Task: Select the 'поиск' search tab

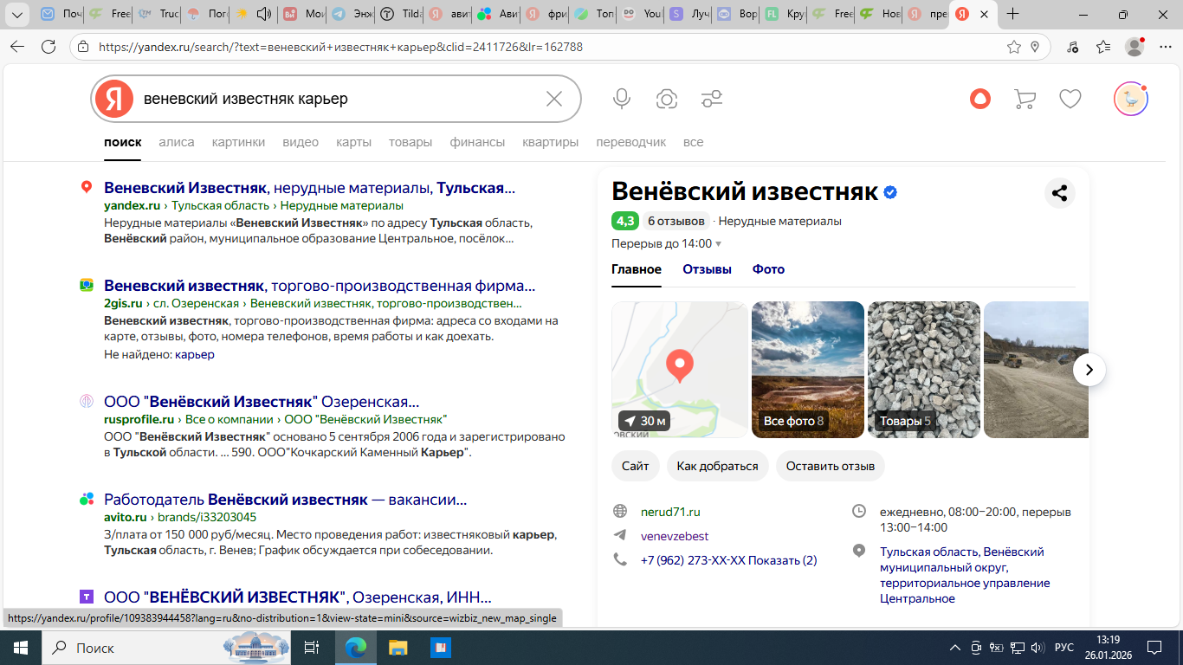Action: (x=123, y=142)
